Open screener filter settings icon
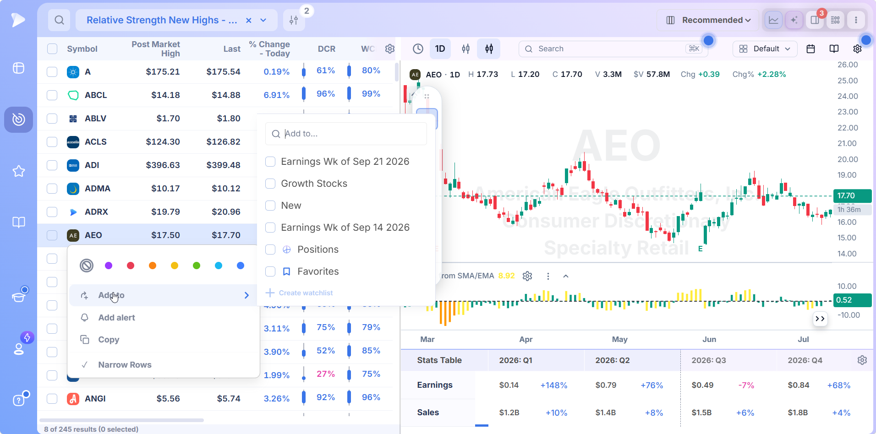The height and width of the screenshot is (434, 876). pos(294,20)
